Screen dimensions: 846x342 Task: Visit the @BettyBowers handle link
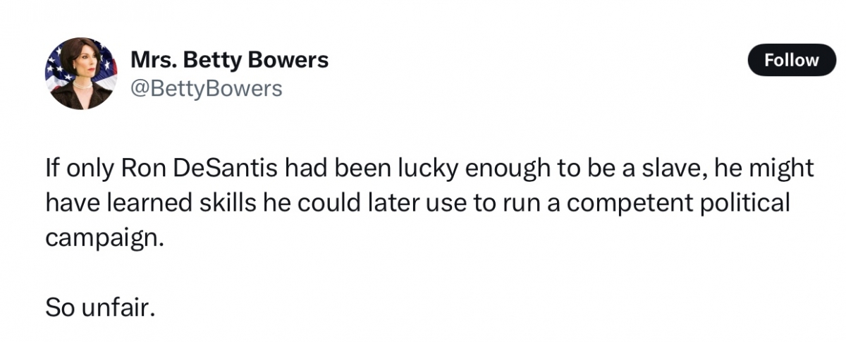[x=207, y=88]
